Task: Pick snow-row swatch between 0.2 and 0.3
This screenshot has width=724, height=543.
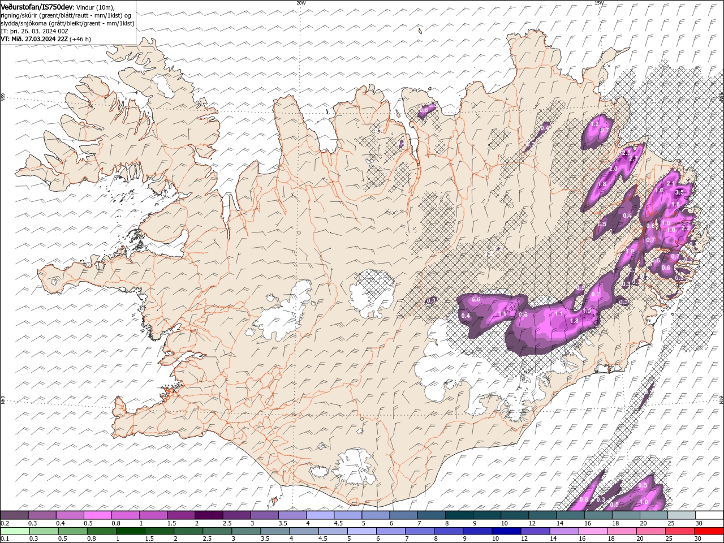Action: pyautogui.click(x=14, y=515)
